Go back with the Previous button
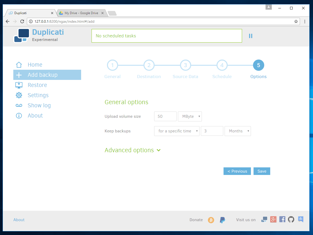Viewport: 313px width, 235px height. [x=237, y=171]
